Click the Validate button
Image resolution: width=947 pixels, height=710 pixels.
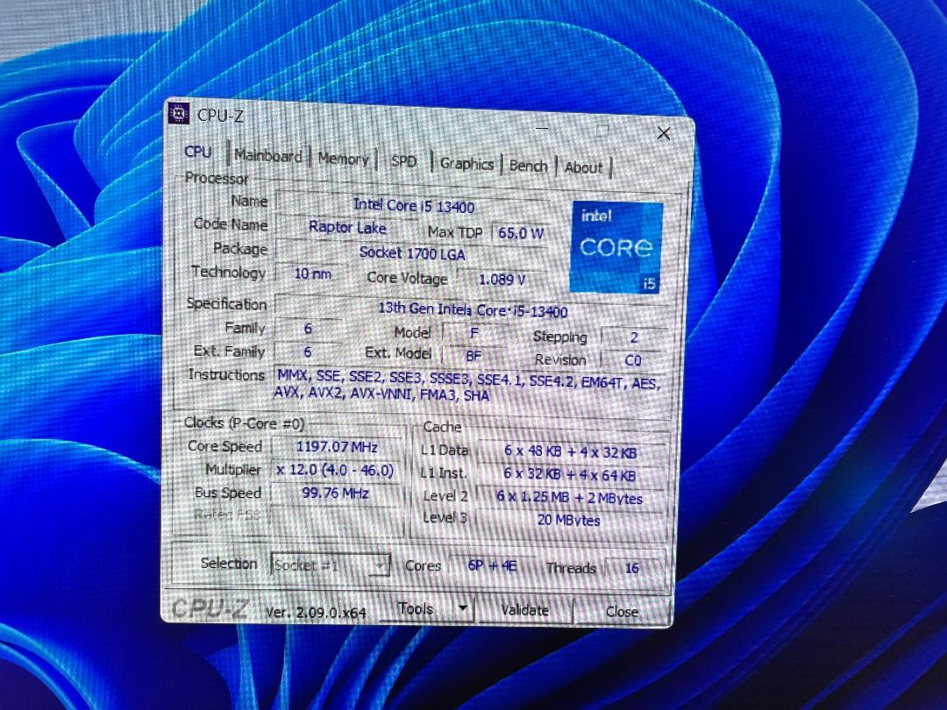(x=525, y=610)
